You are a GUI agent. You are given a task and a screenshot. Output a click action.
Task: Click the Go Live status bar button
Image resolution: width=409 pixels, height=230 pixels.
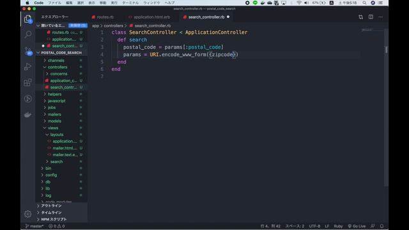pos(357,226)
